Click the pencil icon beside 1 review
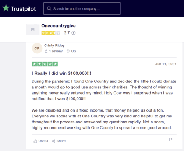This screenshot has height=151, width=184. [x=46, y=51]
